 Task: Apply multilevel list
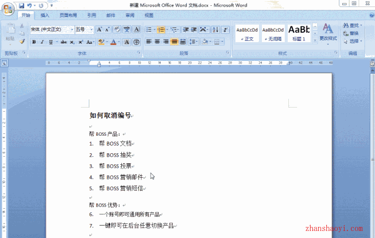(174, 30)
